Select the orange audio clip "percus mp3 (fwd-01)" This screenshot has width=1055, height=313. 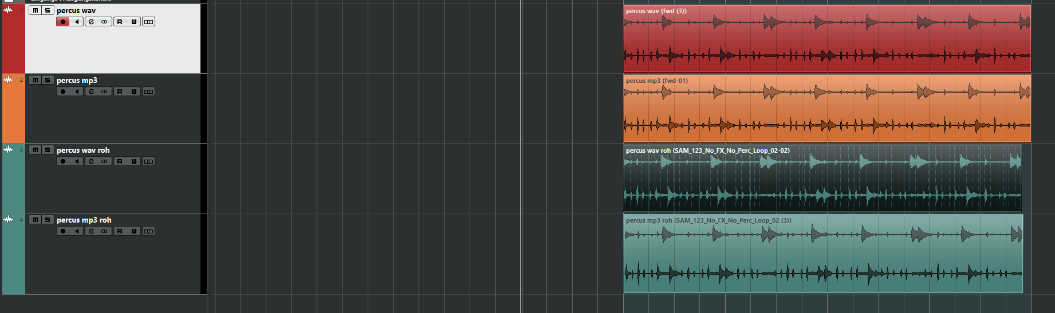tap(827, 109)
